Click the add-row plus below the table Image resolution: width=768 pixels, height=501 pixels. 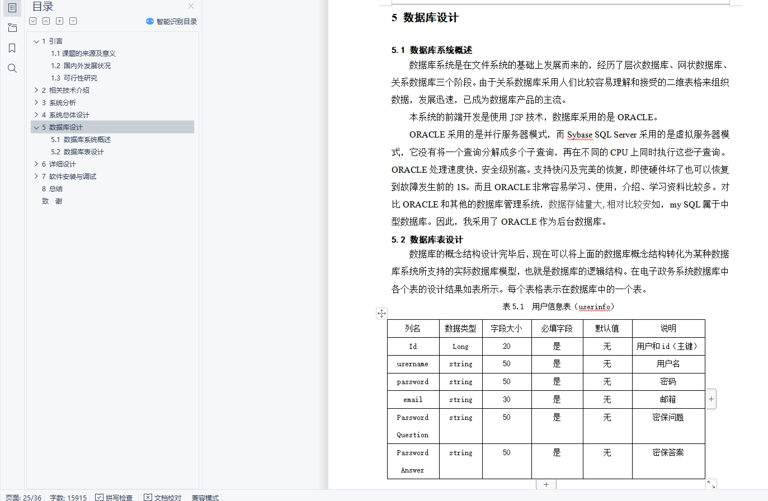[546, 485]
